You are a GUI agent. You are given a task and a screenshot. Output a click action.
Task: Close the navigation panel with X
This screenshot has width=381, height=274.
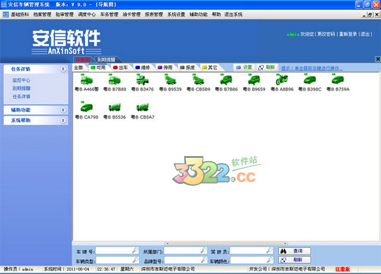click(x=378, y=59)
